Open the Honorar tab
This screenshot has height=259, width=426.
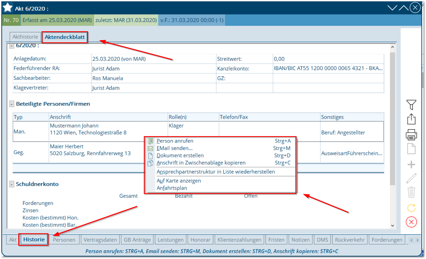(x=201, y=240)
